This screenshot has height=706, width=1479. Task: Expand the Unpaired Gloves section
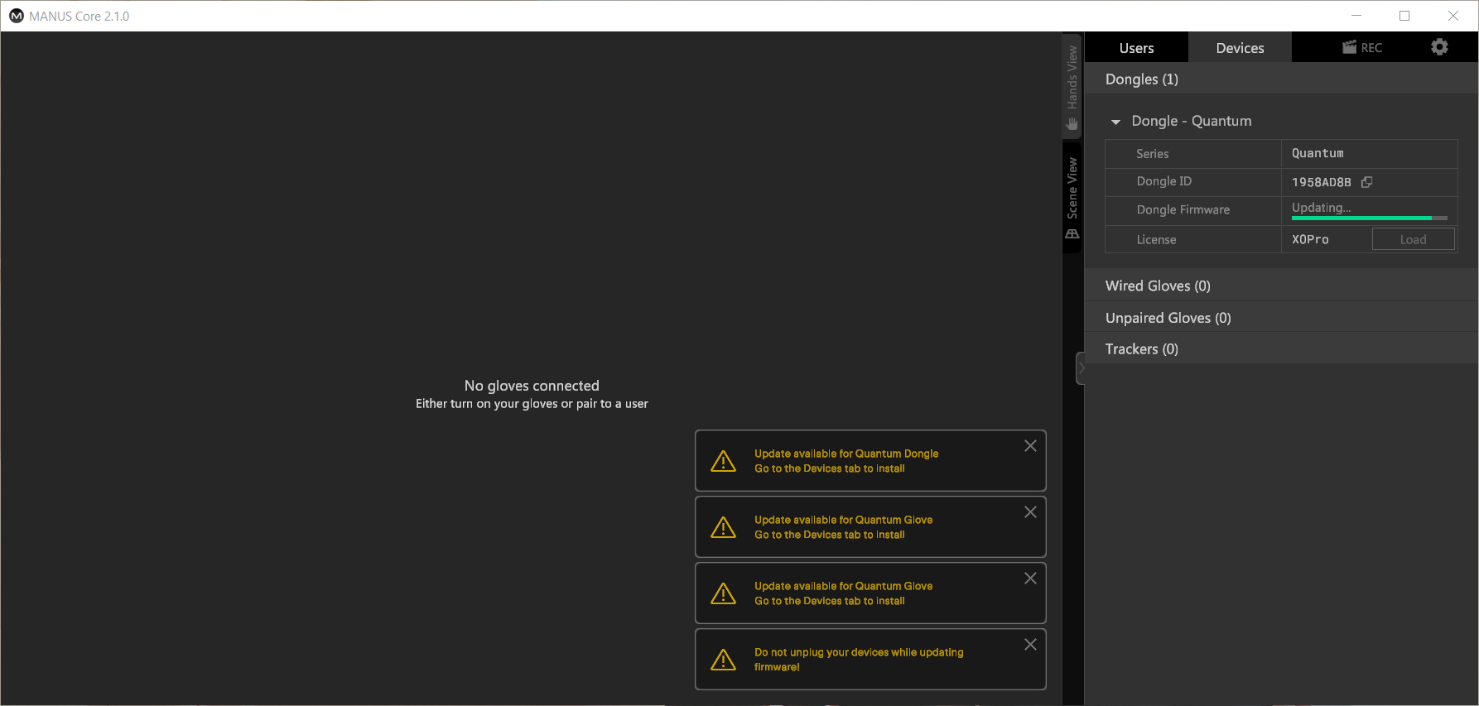click(x=1168, y=318)
